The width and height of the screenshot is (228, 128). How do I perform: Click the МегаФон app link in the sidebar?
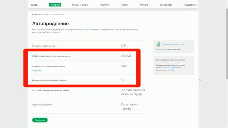171,70
